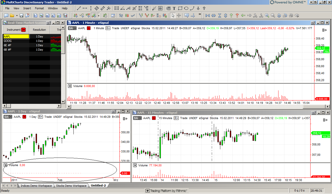Select the 6E #F row in Market Scanner
Screen dimensions: 332x194
tap(32, 45)
